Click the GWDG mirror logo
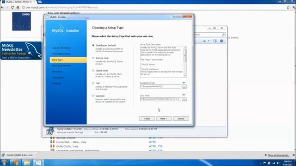The width and height of the screenshot is (296, 166). (x=22, y=21)
